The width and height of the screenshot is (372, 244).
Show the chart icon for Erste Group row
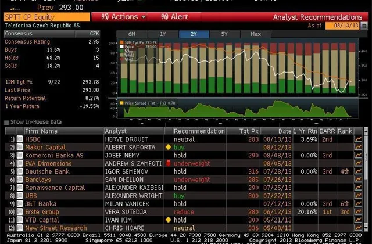tap(358, 211)
